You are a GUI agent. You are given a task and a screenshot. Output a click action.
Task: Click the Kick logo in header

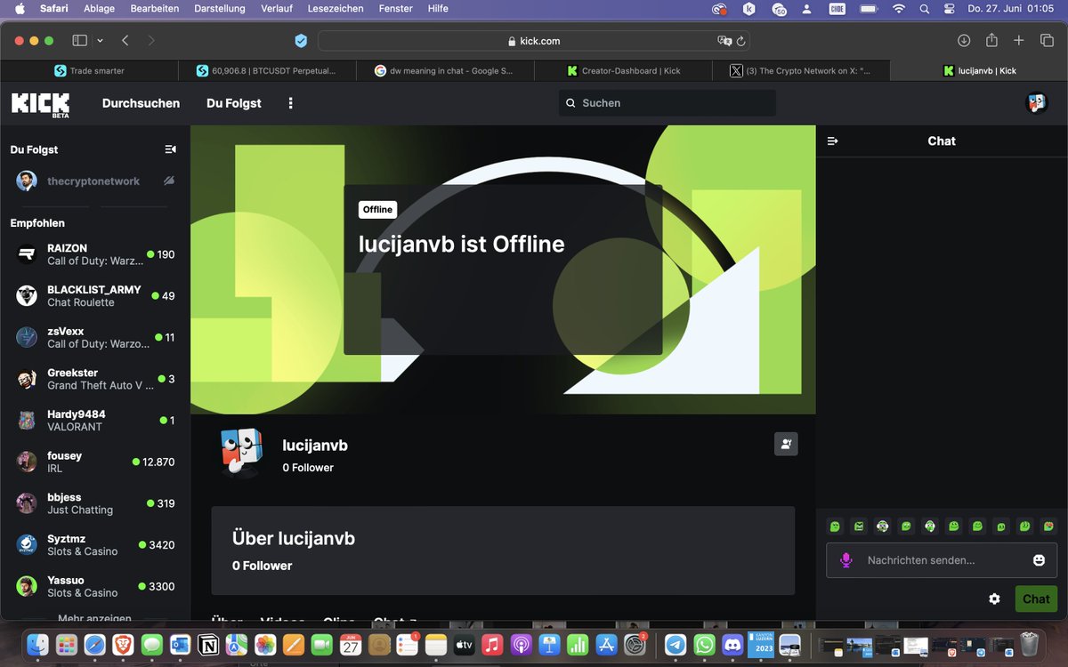tap(40, 104)
